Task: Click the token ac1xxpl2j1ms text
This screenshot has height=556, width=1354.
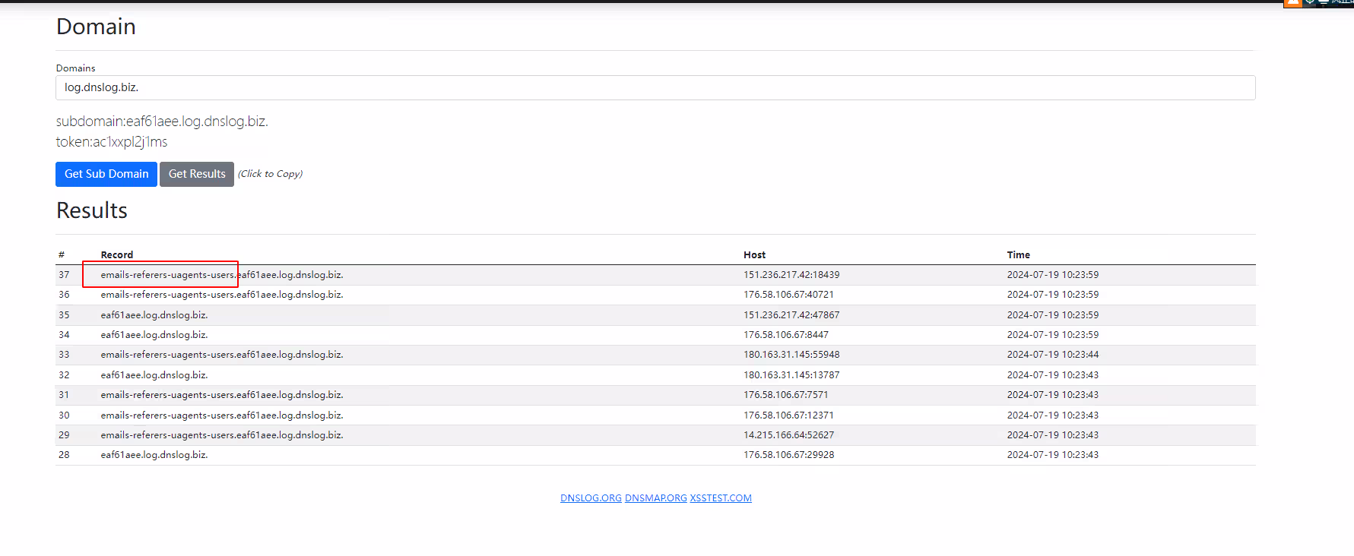Action: 112,142
